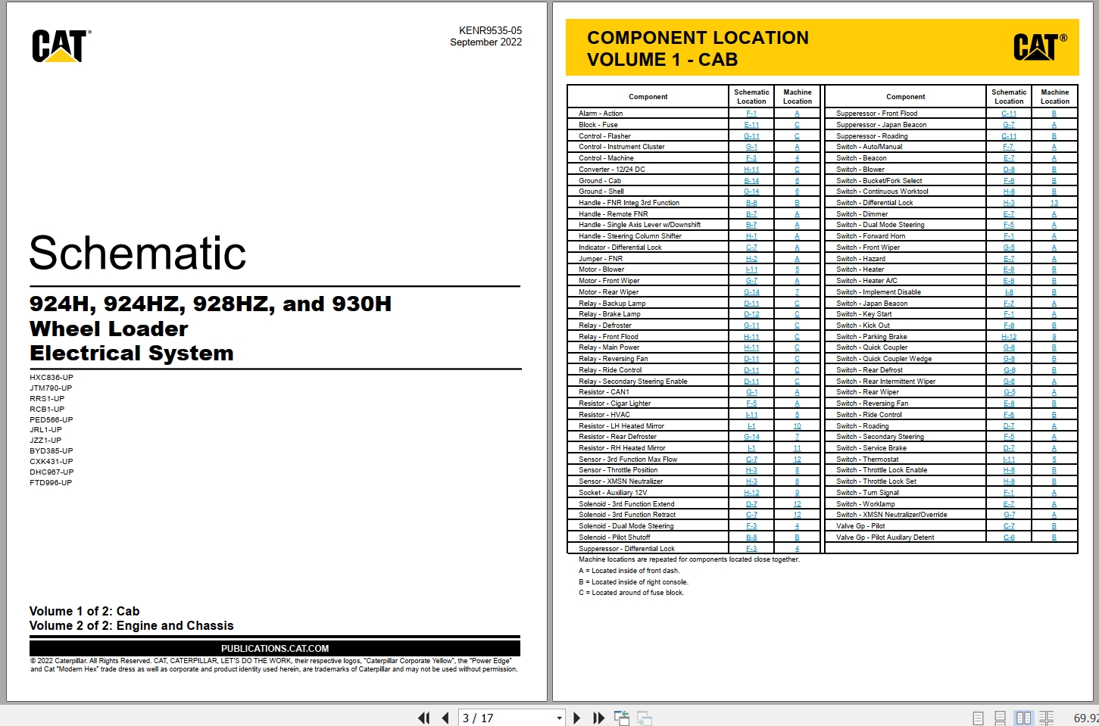The image size is (1099, 726).
Task: Open schematic link H-11 for Converter - 12/24 DC
Action: tap(751, 170)
